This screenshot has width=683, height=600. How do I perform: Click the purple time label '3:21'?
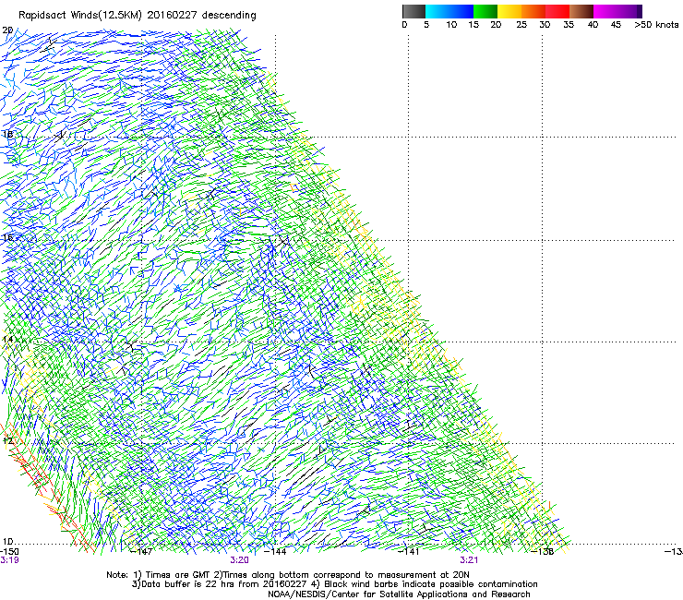click(469, 560)
